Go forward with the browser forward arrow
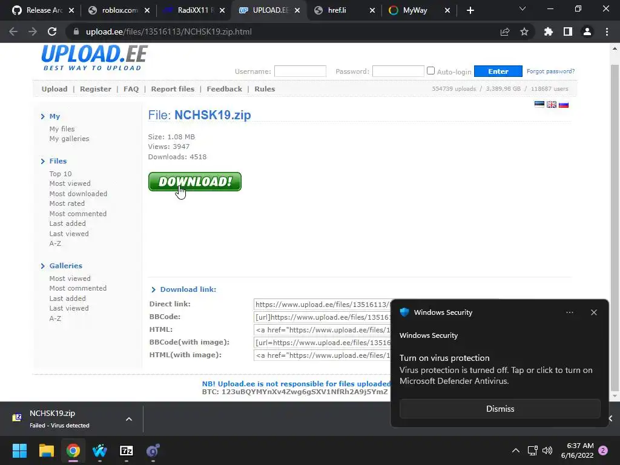Viewport: 620px width, 465px height. 33,31
